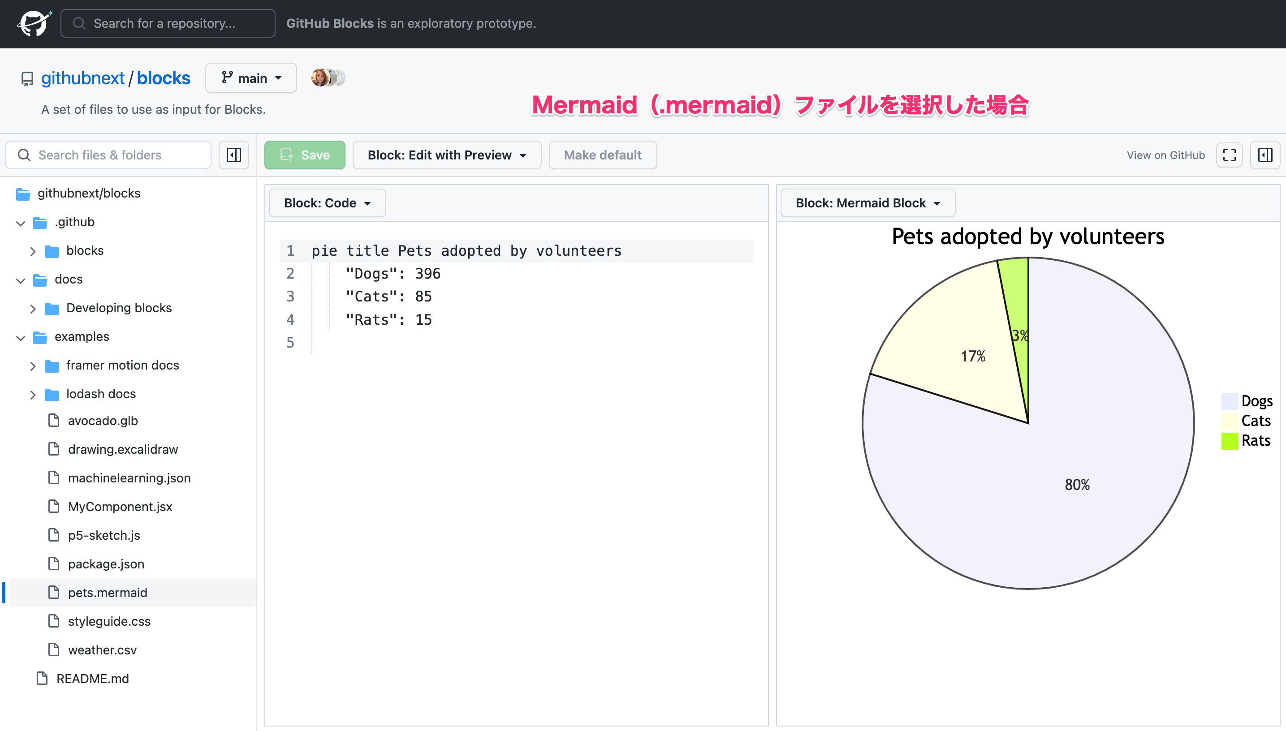Screen dimensions: 1286x731
Task: Collapse the examples folder
Action: (x=20, y=337)
